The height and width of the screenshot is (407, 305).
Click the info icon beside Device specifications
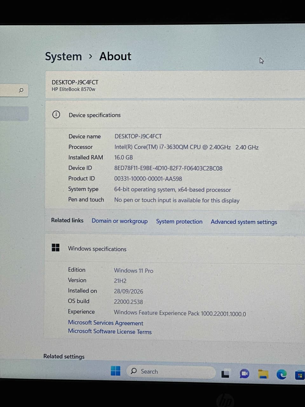(x=56, y=114)
